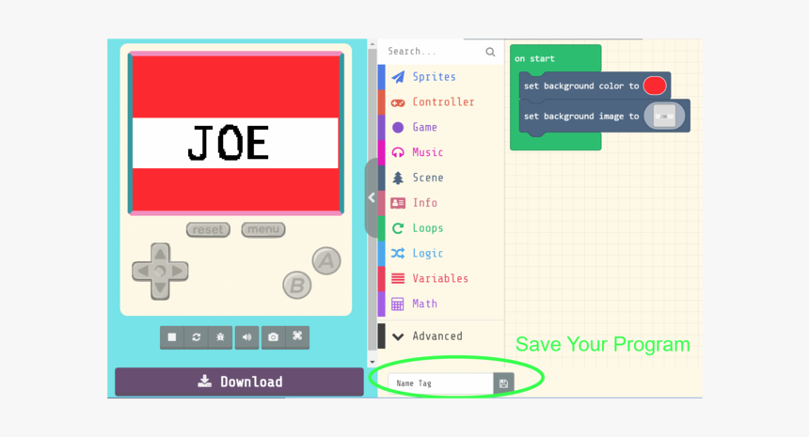This screenshot has height=437, width=809.
Task: Click the search magnifier icon
Action: click(490, 52)
